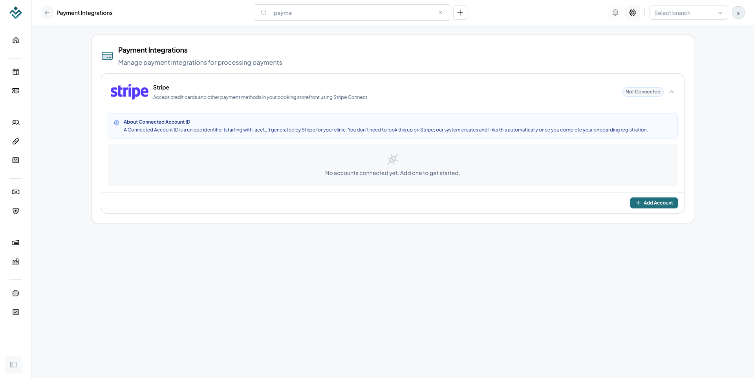Open the ticket icon in the sidebar

[16, 91]
